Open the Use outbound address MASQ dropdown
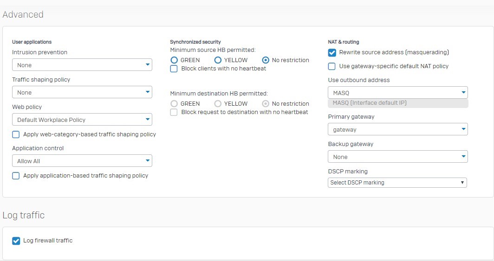Image resolution: width=494 pixels, height=261 pixels. (x=398, y=92)
